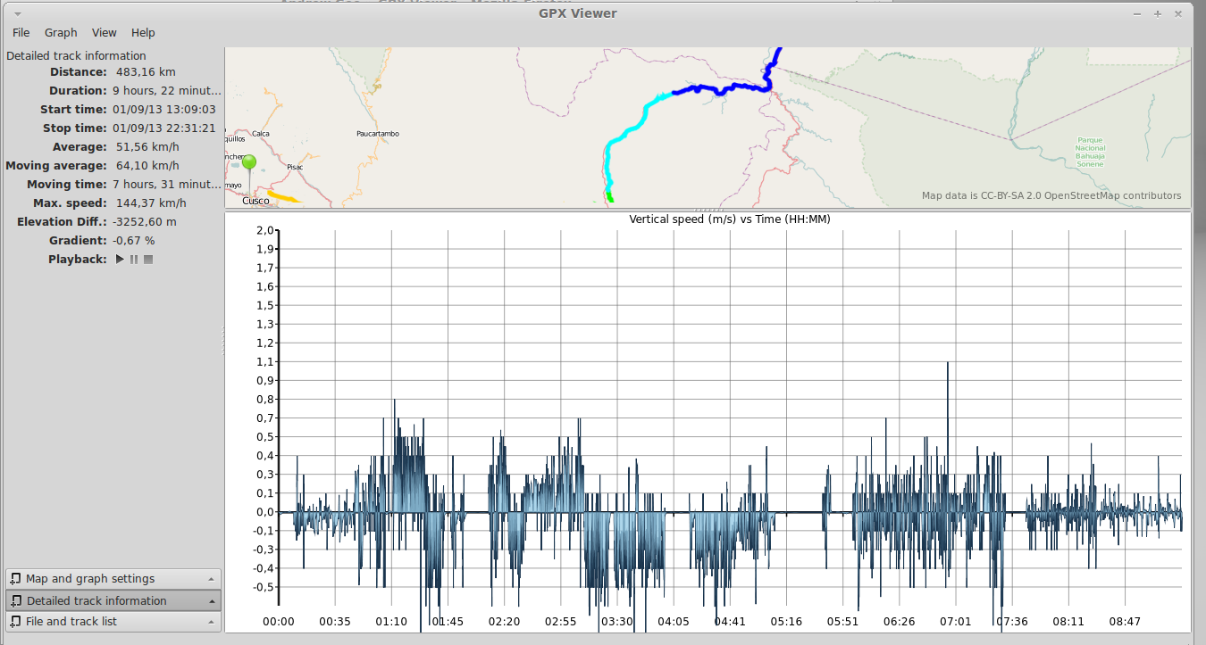This screenshot has height=645, width=1206.
Task: Collapse Detailed track information using its arrow
Action: click(x=211, y=600)
